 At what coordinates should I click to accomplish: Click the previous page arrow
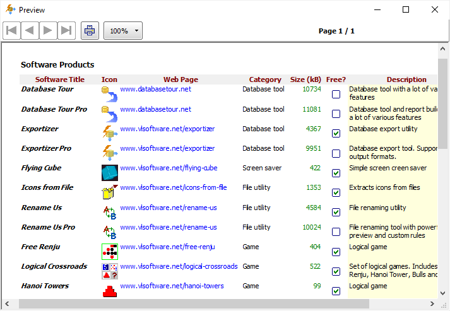click(x=30, y=30)
